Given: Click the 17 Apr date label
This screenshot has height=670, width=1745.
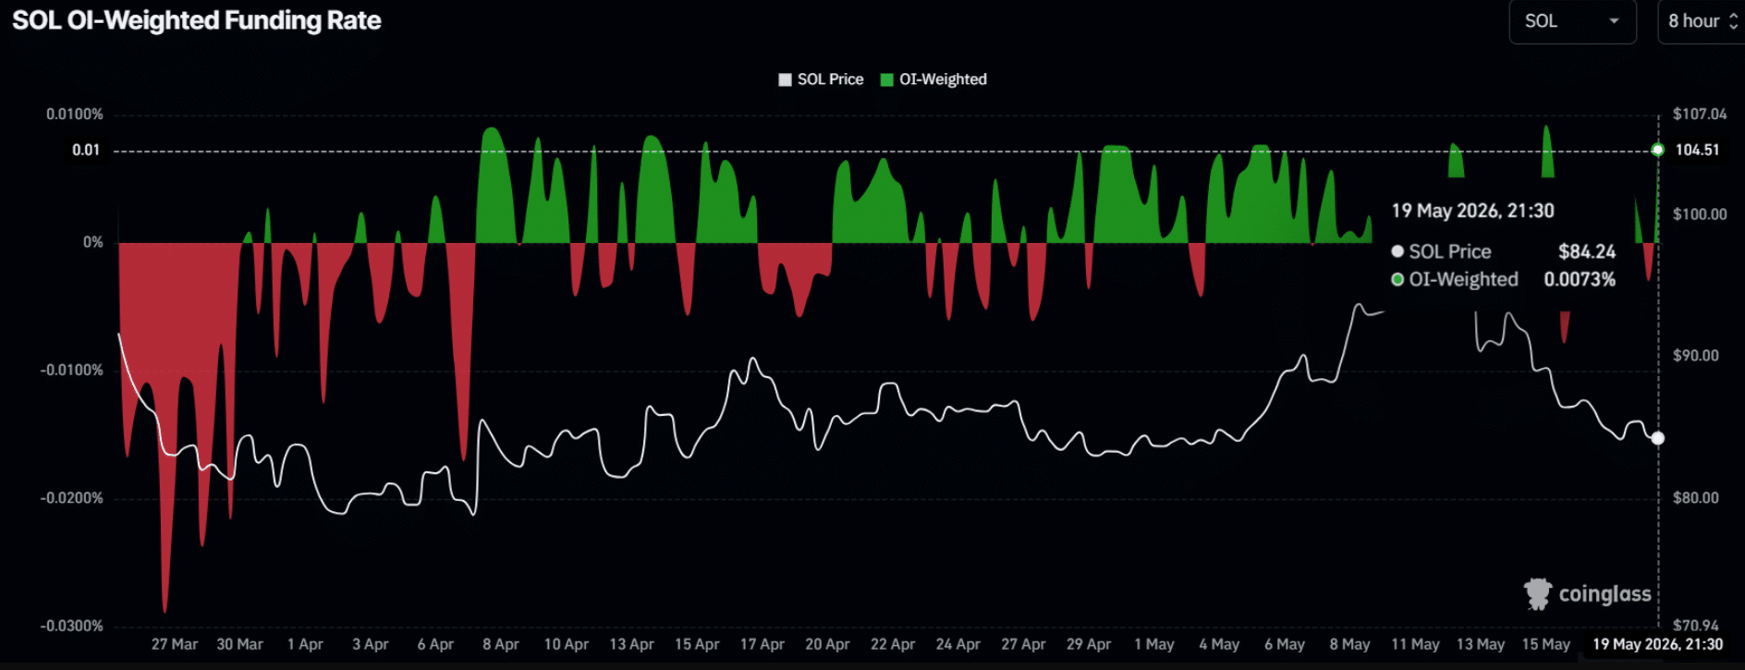Looking at the screenshot, I should tap(763, 644).
